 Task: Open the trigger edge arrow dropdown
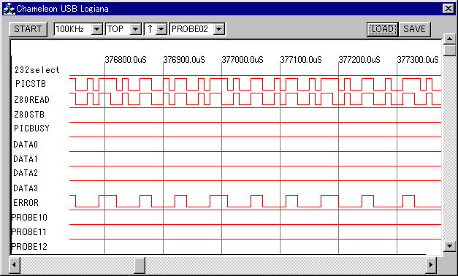coord(161,29)
